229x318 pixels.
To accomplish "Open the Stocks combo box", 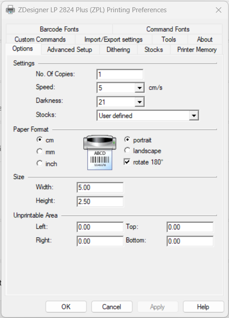I will click(x=148, y=116).
